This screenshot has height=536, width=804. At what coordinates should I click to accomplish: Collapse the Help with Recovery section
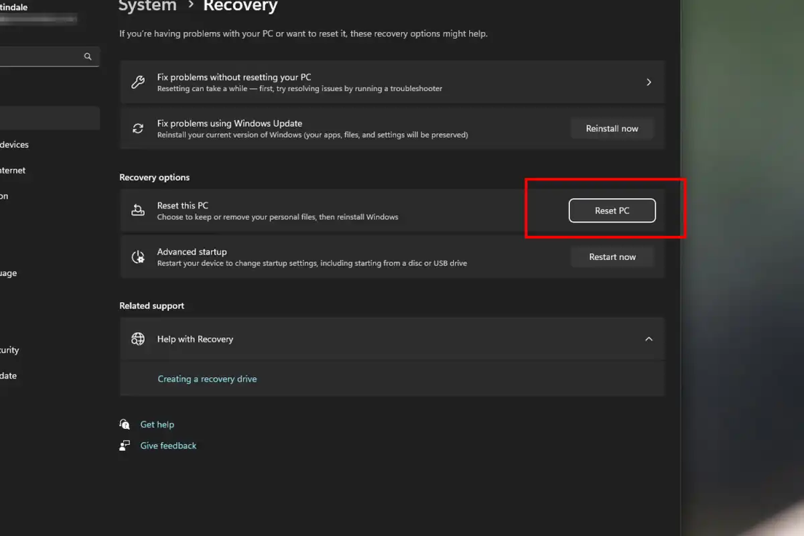(648, 339)
